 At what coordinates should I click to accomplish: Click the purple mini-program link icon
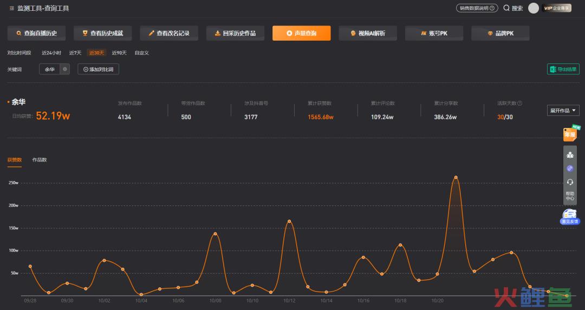pos(570,169)
